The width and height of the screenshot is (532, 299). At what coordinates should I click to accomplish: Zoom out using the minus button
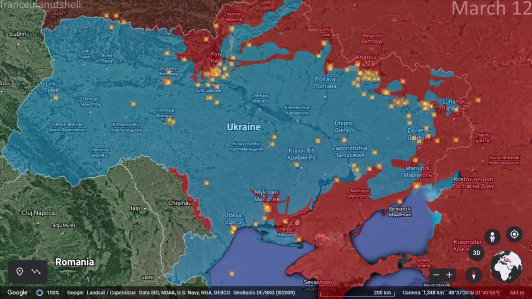pyautogui.click(x=436, y=275)
